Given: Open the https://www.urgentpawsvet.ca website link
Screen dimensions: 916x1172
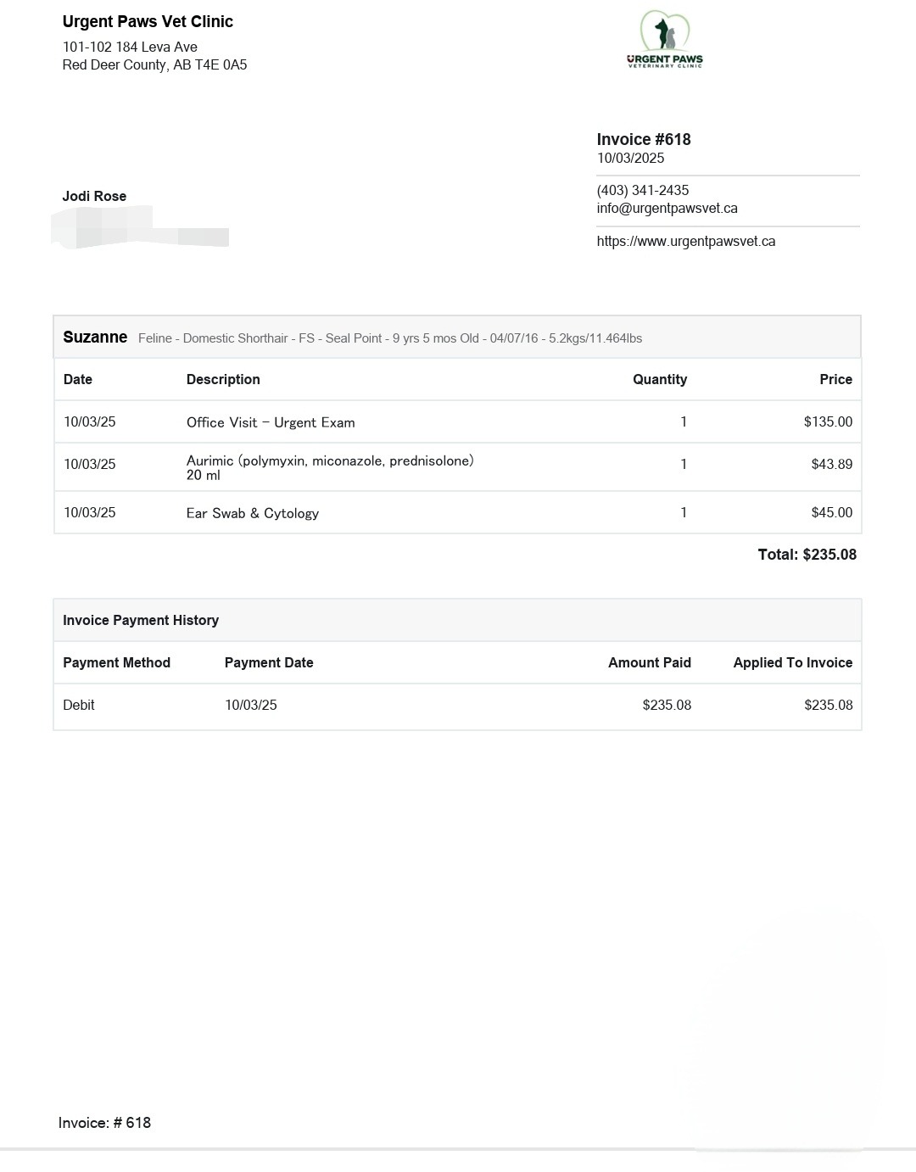Looking at the screenshot, I should [686, 241].
